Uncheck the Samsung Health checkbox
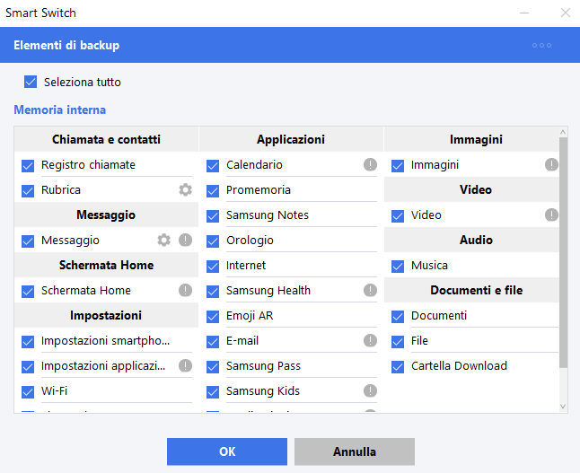Image resolution: width=580 pixels, height=473 pixels. click(213, 292)
